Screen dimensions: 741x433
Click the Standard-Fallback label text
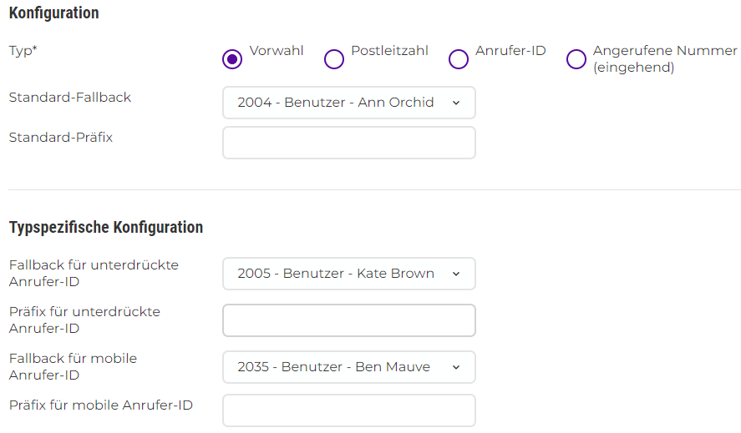[x=70, y=98]
